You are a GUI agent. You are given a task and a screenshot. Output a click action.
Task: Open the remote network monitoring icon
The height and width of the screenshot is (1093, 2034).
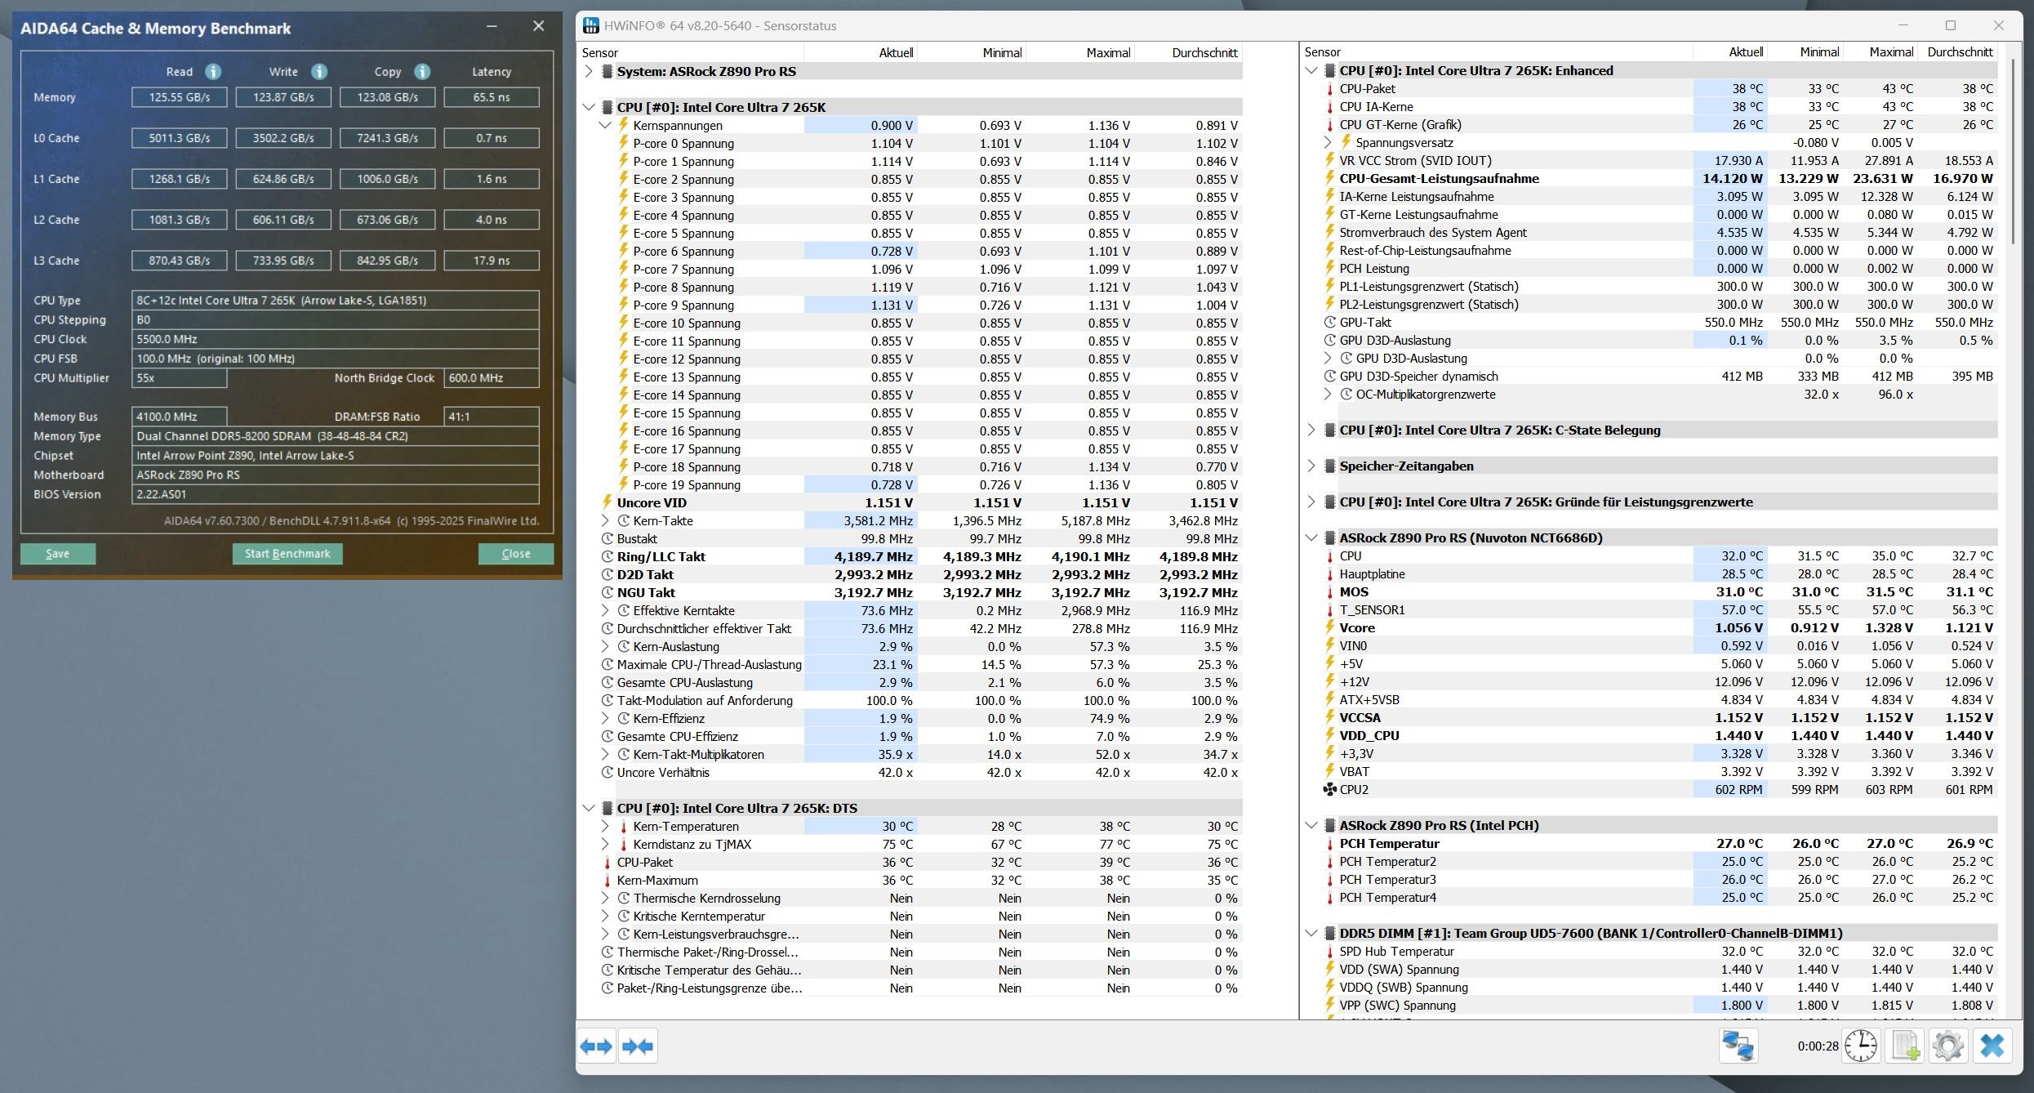1738,1046
